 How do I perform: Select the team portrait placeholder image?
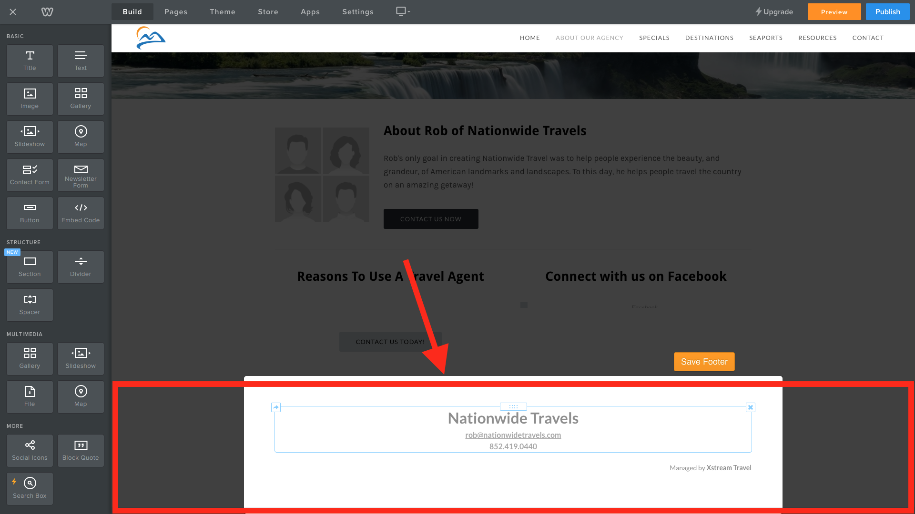click(x=322, y=175)
